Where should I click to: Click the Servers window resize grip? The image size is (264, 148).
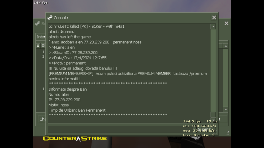tap(228, 133)
